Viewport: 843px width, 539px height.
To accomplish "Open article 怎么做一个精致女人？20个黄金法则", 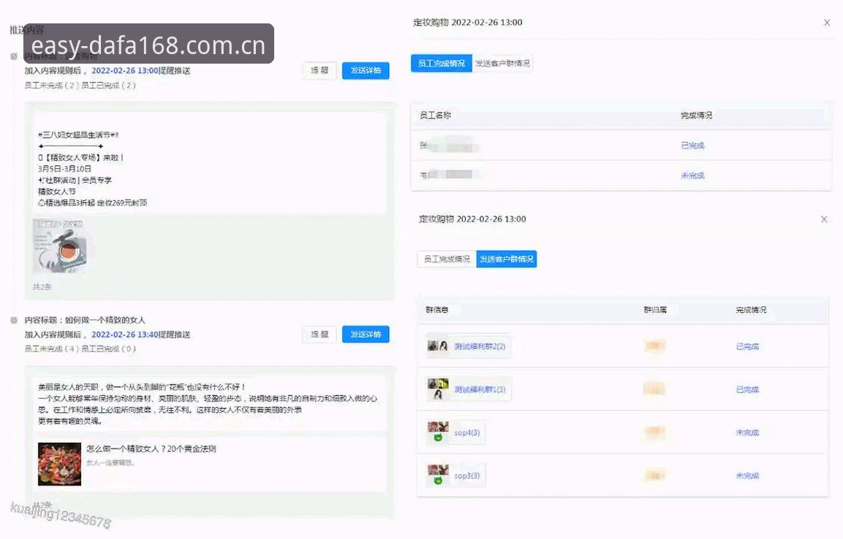I will [151, 448].
